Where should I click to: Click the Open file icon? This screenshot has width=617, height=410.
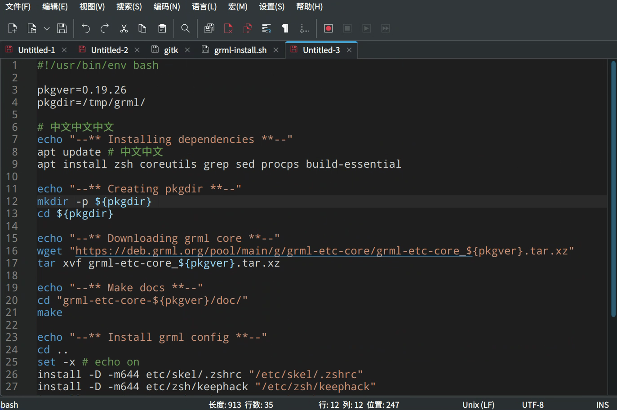pyautogui.click(x=31, y=28)
